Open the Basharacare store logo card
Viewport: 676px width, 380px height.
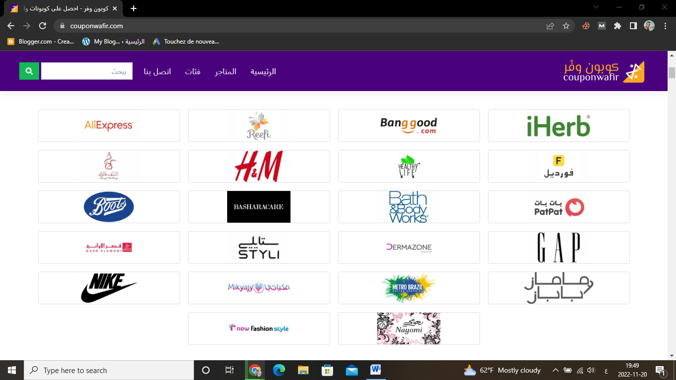[x=259, y=207]
